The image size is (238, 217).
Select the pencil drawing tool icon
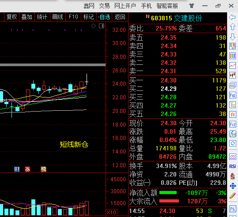232,195
